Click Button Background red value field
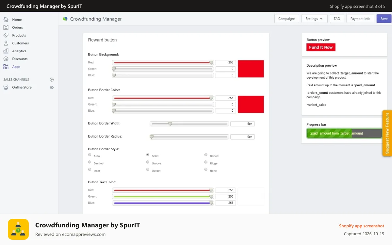Screen dimensions: 392x245 tap(225, 62)
